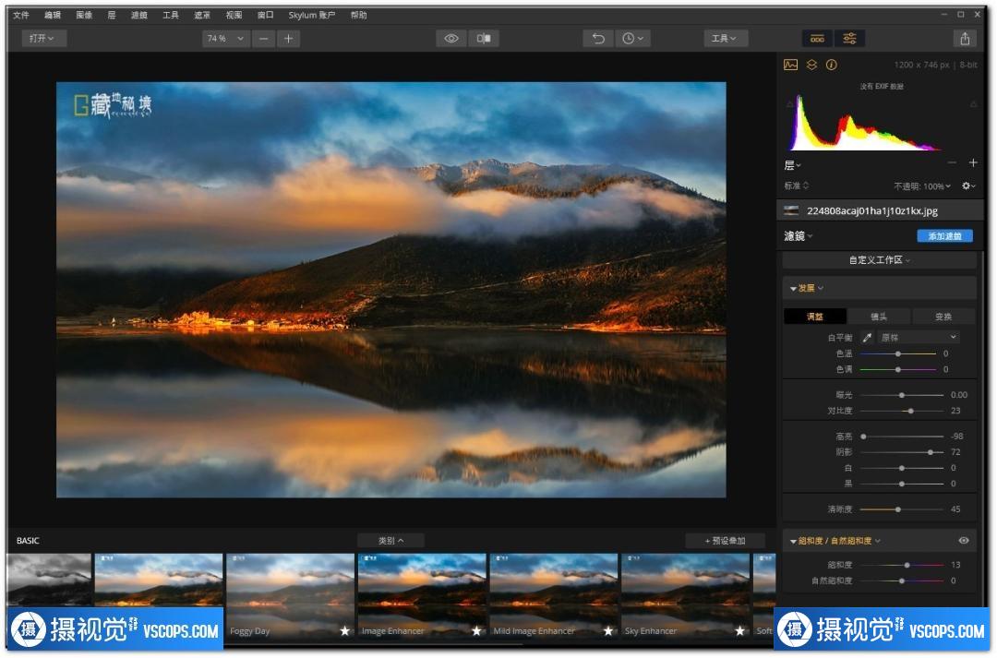997x658 pixels.
Task: Open the 原样 white balance preset dropdown
Action: 918,338
